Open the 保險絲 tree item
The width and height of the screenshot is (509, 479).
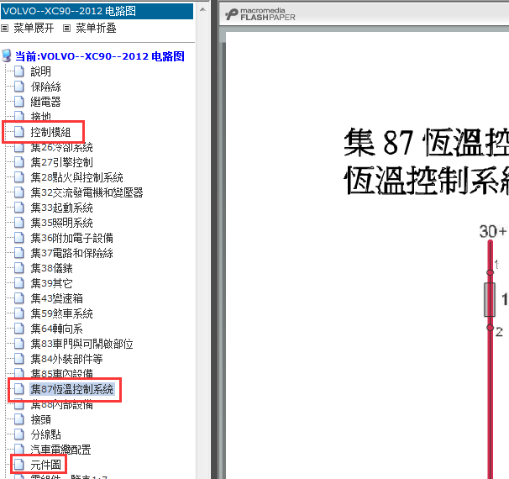point(45,87)
